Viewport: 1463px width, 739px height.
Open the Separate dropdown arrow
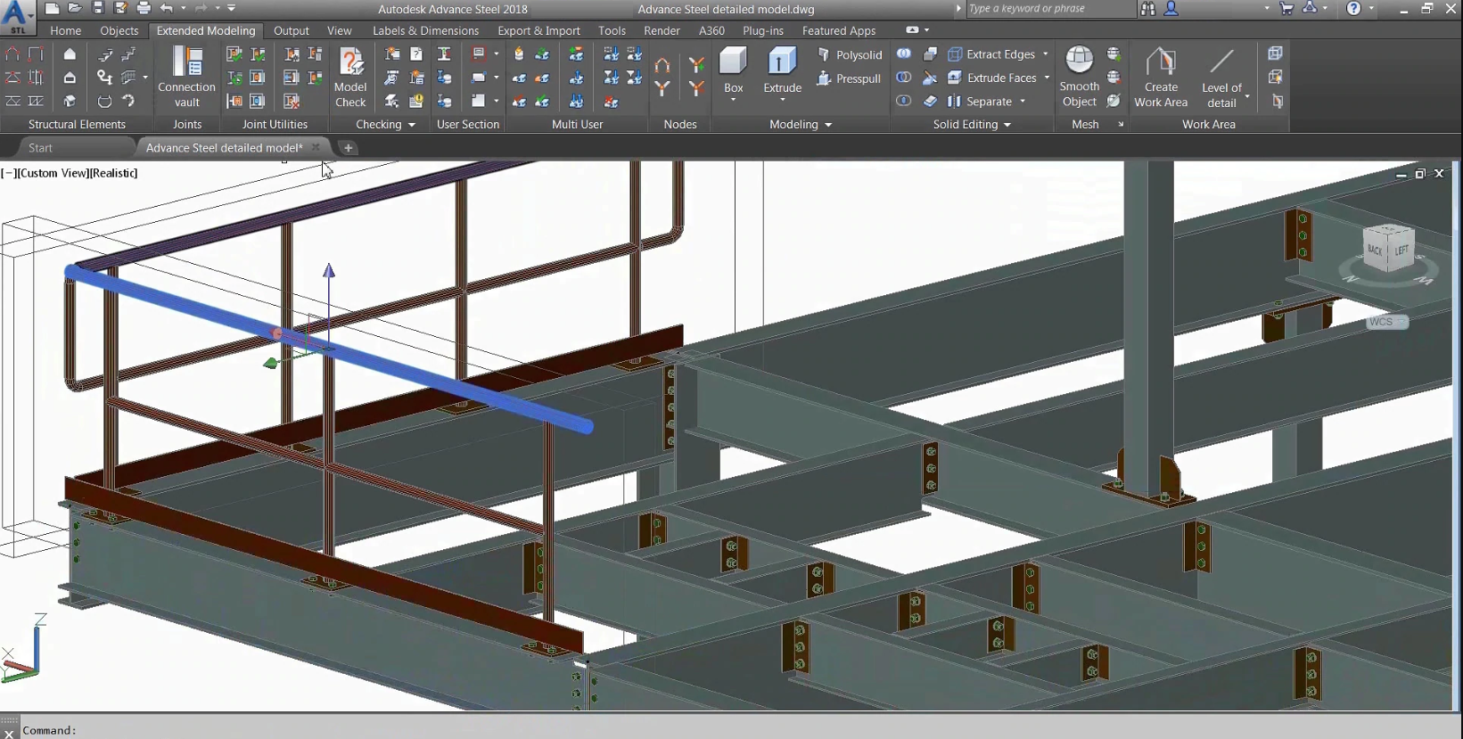coord(1023,102)
